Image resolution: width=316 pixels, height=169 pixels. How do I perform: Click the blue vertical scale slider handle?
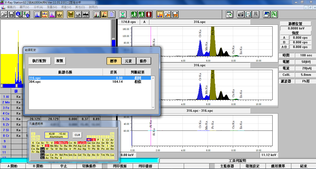(x=114, y=39)
